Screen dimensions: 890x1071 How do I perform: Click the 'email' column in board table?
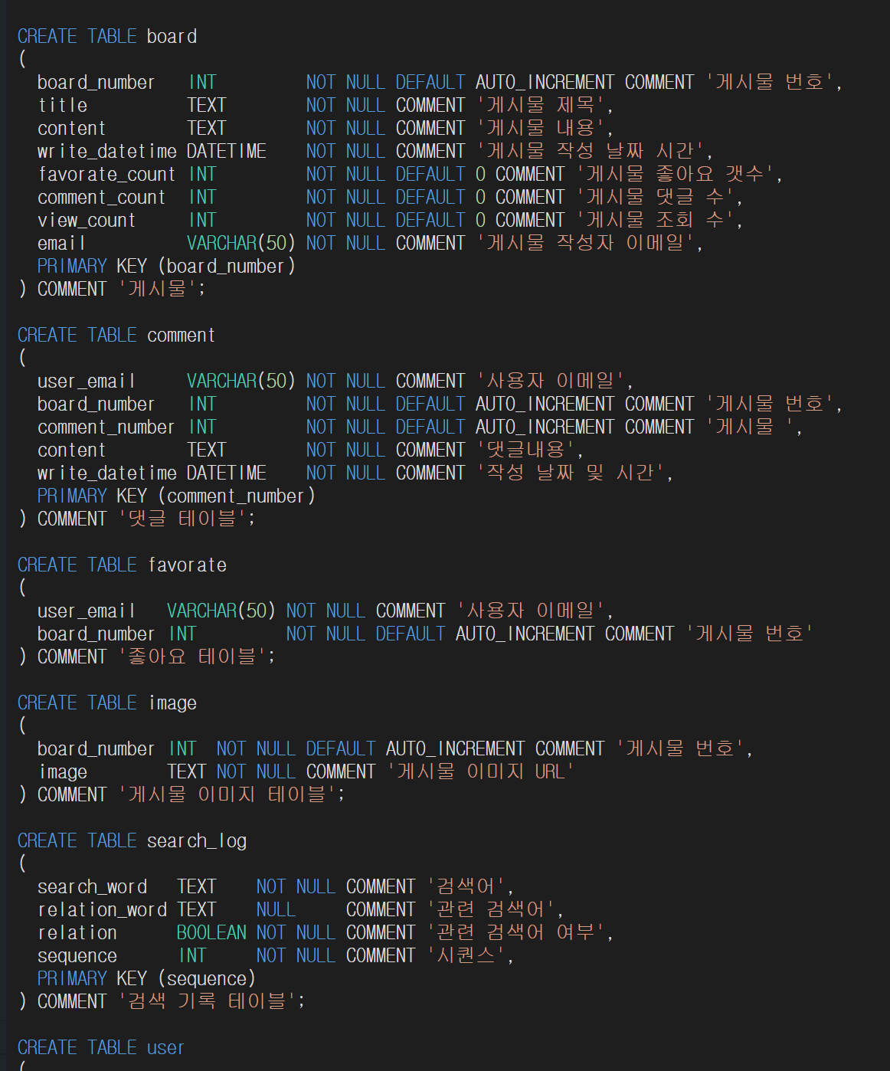[x=62, y=243]
